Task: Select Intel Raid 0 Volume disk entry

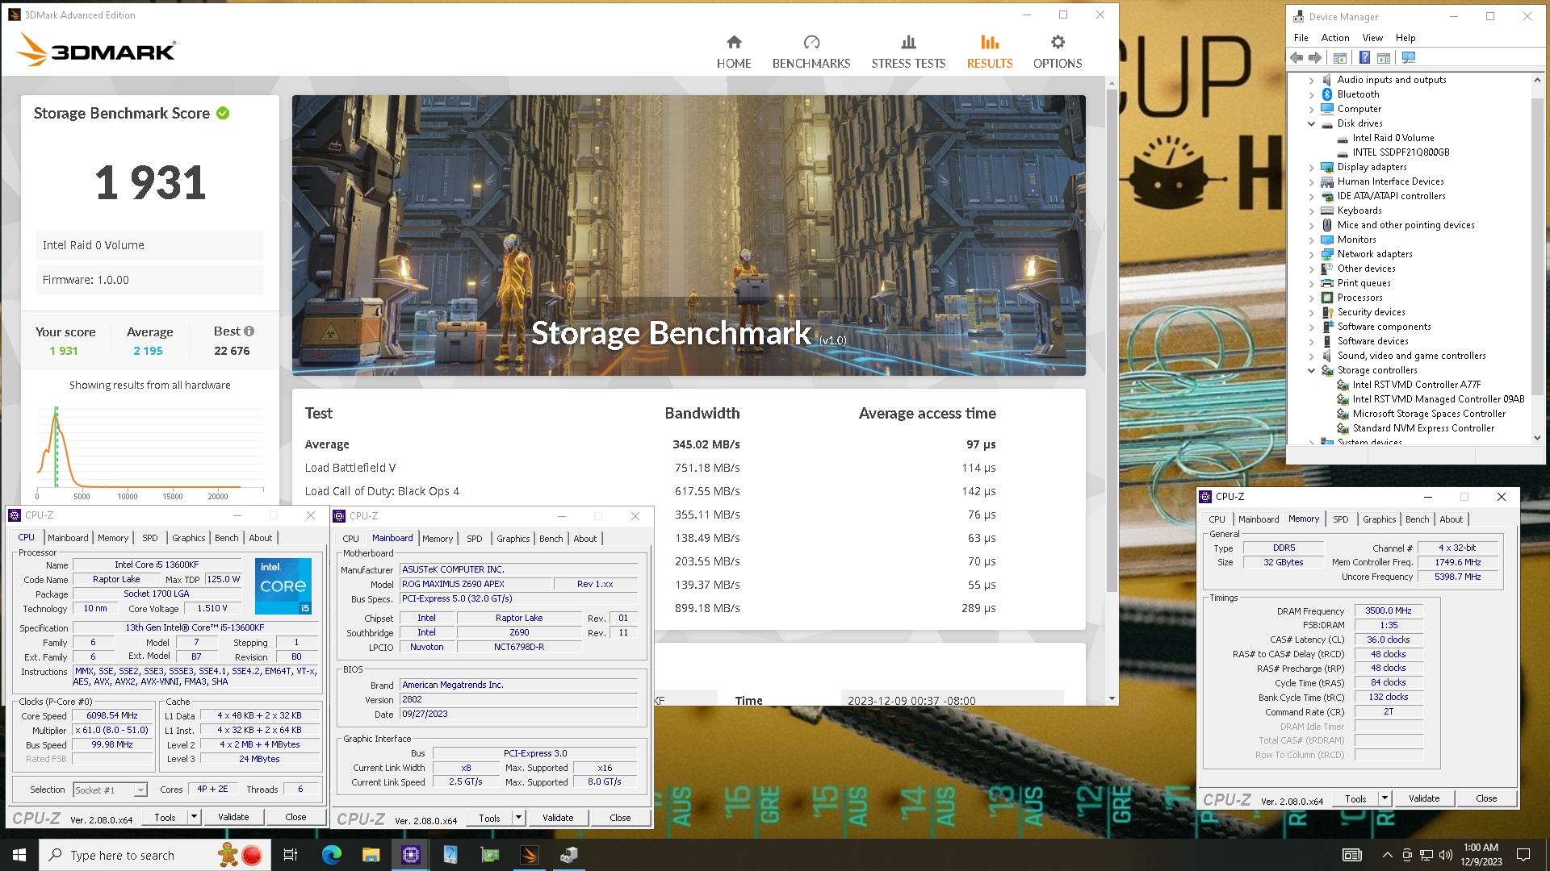Action: (1393, 138)
